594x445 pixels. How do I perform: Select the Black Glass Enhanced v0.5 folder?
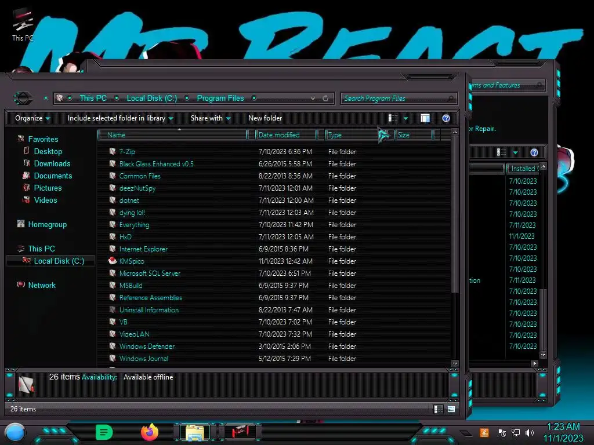(156, 164)
